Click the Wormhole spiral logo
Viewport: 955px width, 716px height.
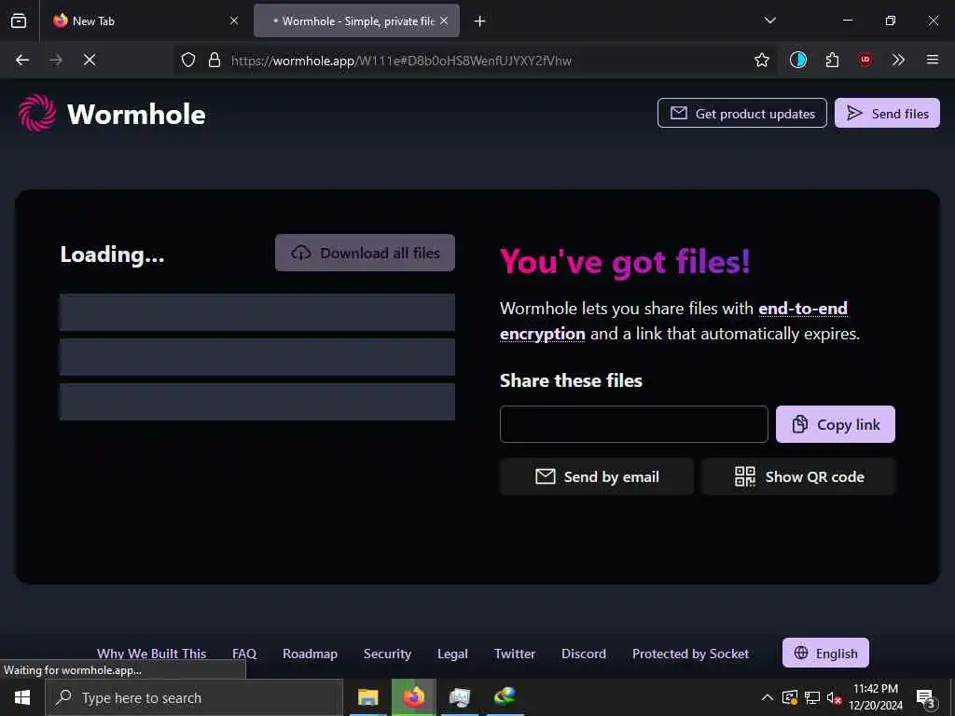pyautogui.click(x=37, y=113)
